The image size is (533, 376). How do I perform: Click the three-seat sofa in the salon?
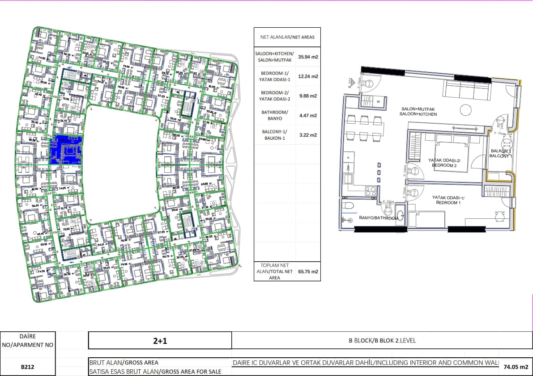coord(466,90)
